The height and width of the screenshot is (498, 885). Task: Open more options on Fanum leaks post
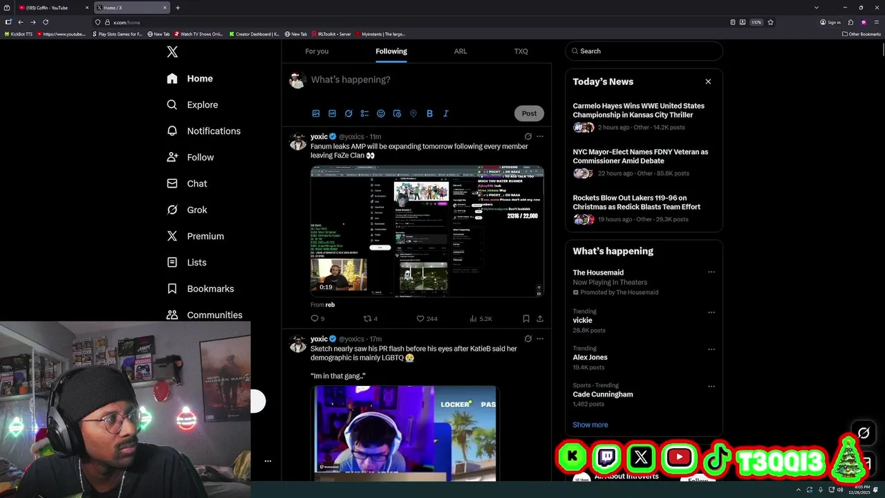540,136
